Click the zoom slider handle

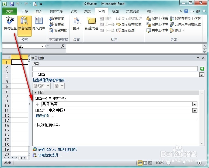184,163
